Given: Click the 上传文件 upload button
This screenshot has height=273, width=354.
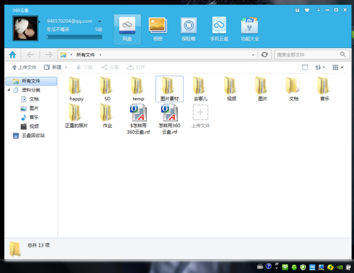Looking at the screenshot, I should coord(24,67).
